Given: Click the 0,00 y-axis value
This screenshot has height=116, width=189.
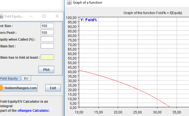Looking at the screenshot, I should 73,108.
